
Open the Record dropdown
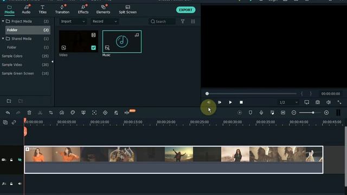pos(105,22)
